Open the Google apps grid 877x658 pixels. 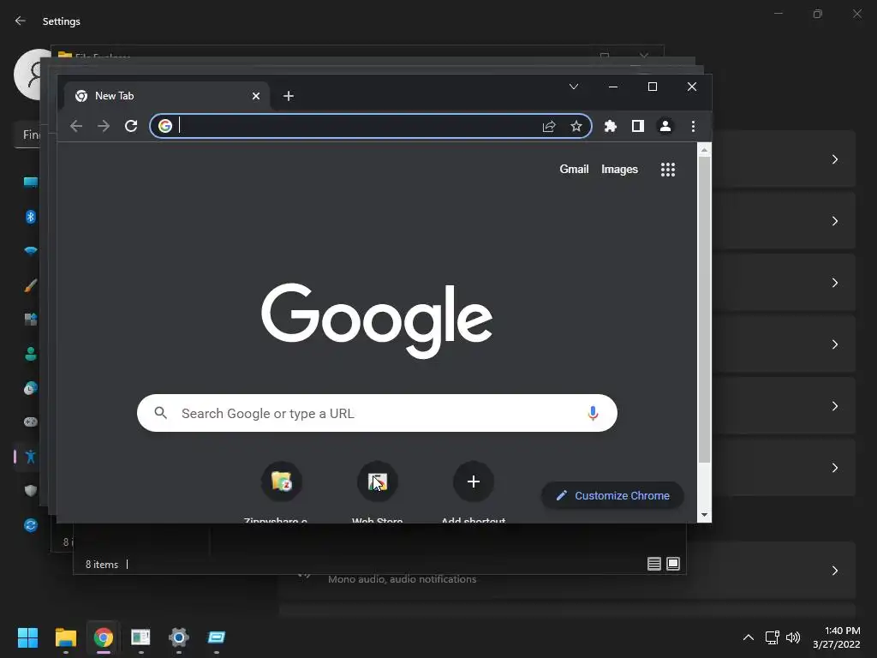coord(668,170)
